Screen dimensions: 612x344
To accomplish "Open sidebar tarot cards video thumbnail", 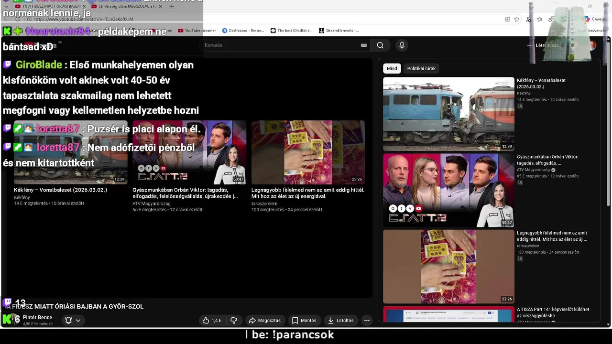I will tap(448, 267).
